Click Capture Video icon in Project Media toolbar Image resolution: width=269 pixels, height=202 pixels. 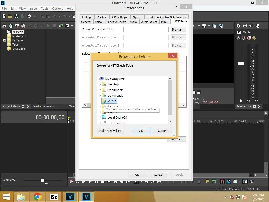[17, 26]
